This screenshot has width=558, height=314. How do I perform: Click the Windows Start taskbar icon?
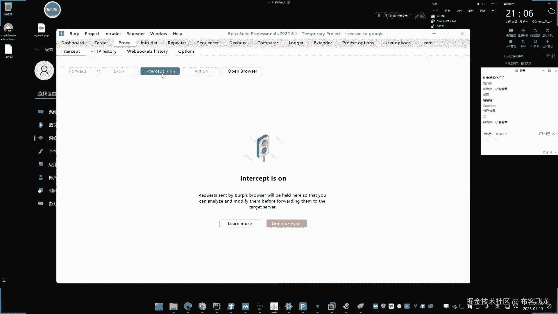(x=159, y=306)
